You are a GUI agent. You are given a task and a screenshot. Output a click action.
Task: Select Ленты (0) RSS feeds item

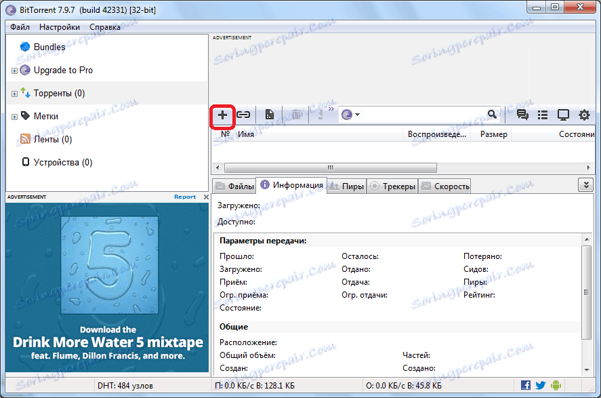[x=52, y=139]
